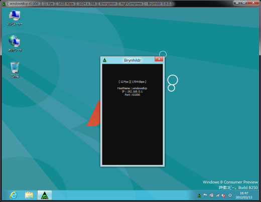Close the outer Brynhildr client window
Screen dimensions: 261x202
point(253,3)
